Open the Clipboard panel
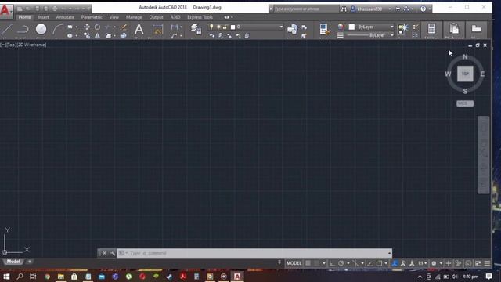This screenshot has width=501, height=282. [454, 30]
